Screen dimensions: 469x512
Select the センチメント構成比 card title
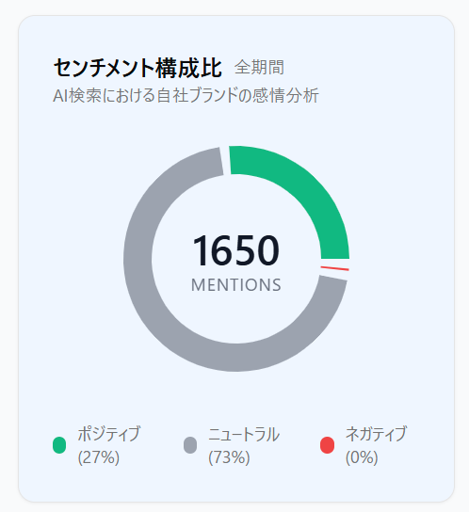click(137, 68)
